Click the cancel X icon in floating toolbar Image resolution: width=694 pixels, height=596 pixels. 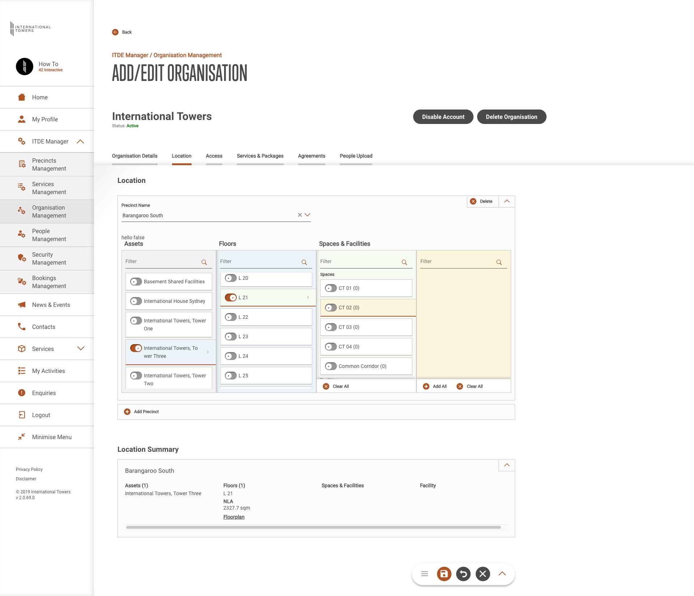point(483,574)
